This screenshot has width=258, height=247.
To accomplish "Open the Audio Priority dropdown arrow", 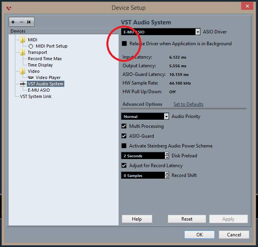I will pos(167,116).
